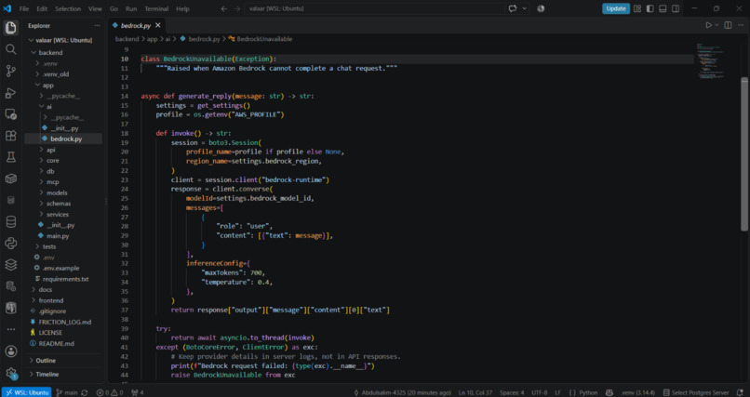Open errors and warnings problems indicator

click(x=110, y=392)
